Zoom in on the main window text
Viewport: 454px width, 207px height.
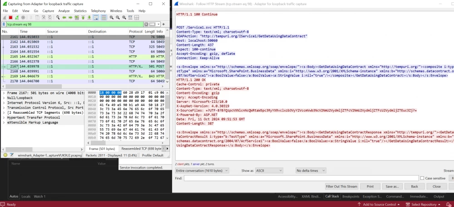(112, 18)
